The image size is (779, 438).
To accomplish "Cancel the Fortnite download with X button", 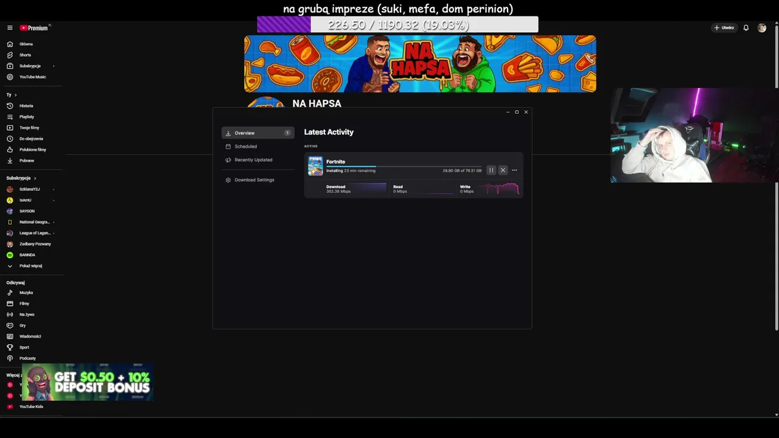I will (x=503, y=170).
